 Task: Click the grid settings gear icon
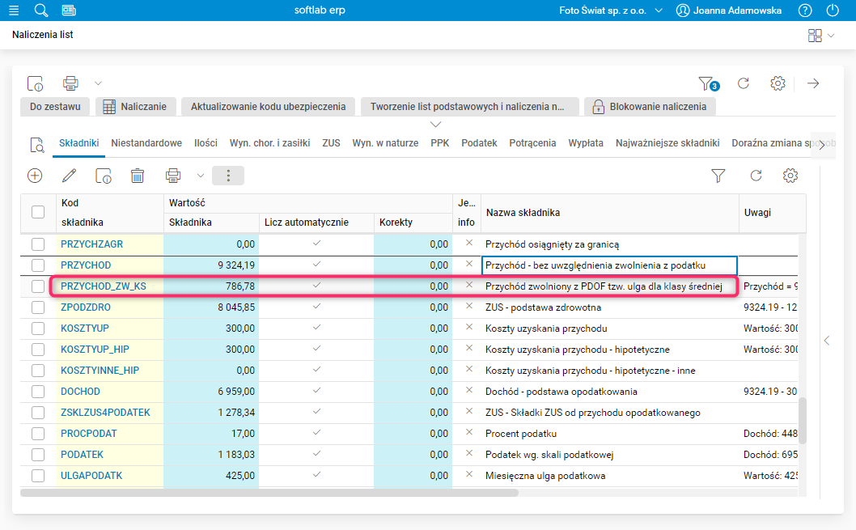click(x=791, y=176)
